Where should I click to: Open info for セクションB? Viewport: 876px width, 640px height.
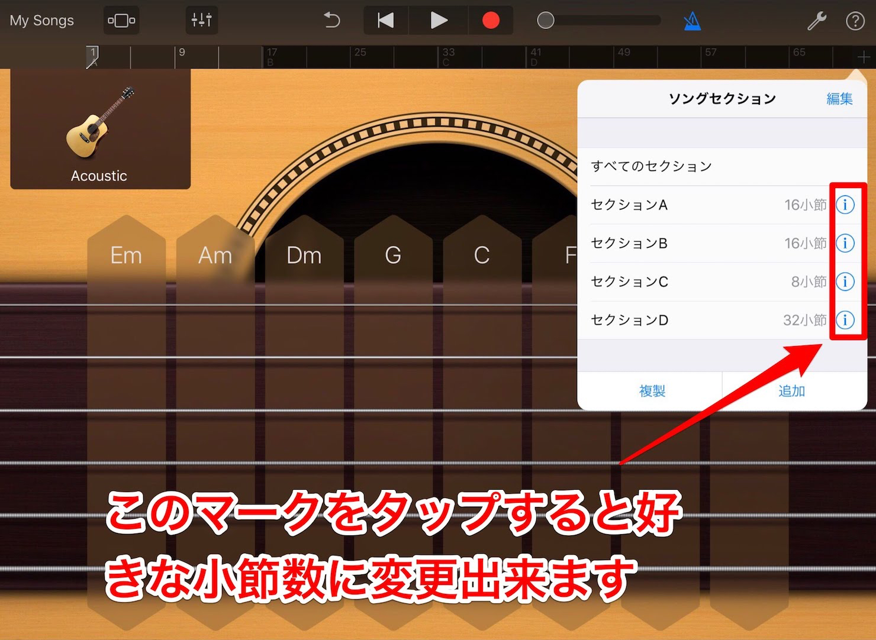(845, 243)
